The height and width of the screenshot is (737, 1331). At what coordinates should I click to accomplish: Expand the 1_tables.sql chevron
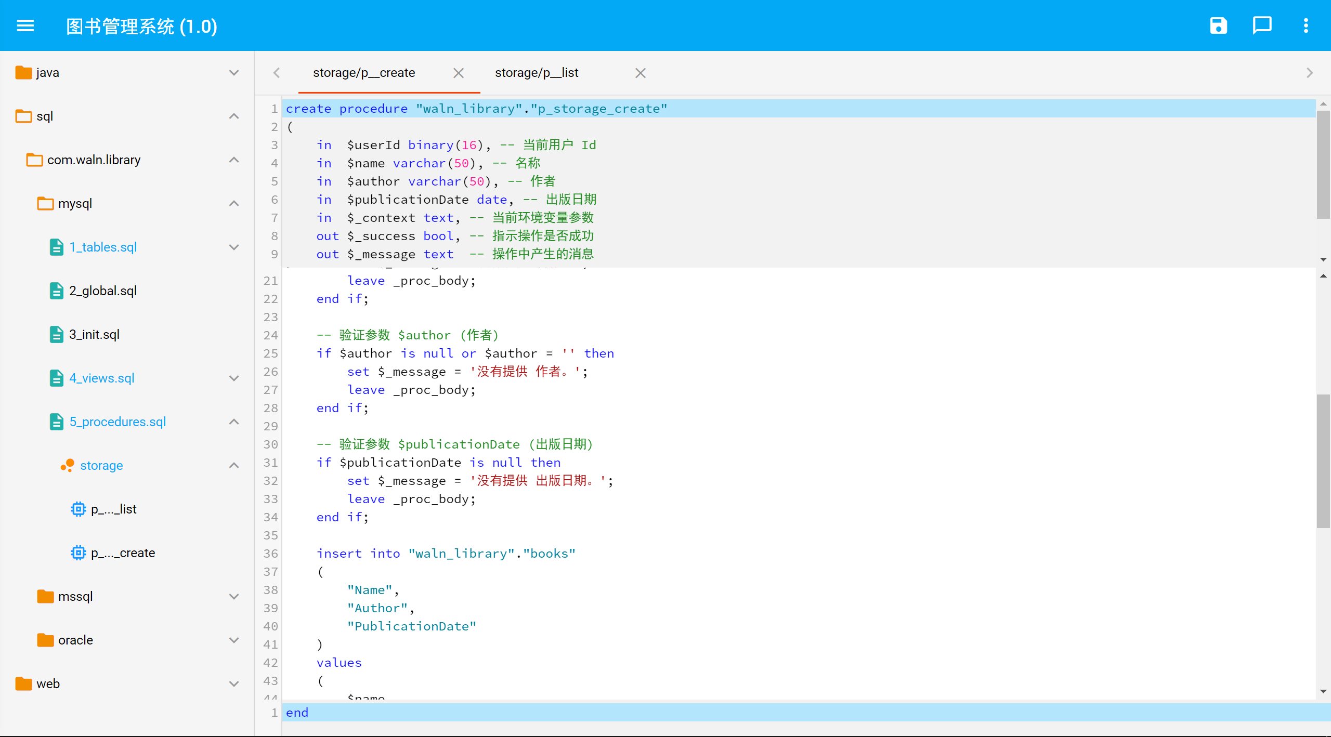(x=234, y=247)
